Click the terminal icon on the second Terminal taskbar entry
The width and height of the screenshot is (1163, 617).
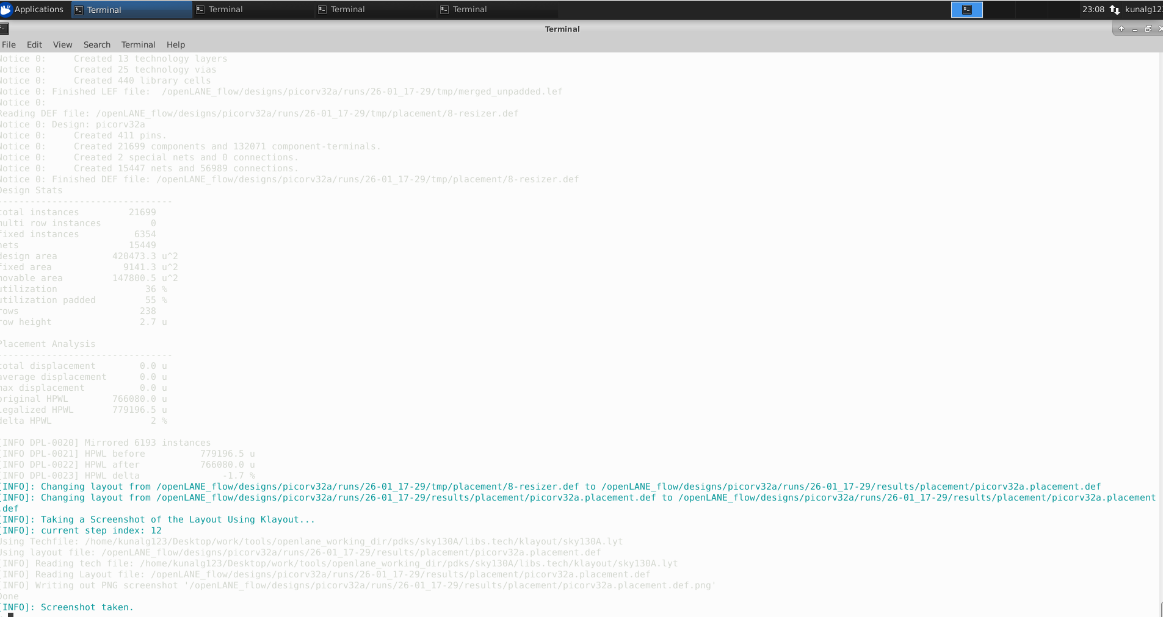[200, 9]
